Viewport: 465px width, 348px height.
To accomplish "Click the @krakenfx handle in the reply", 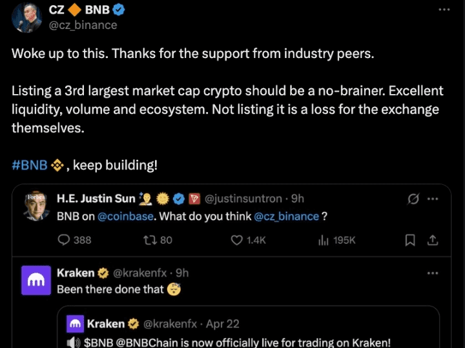I will coord(138,273).
